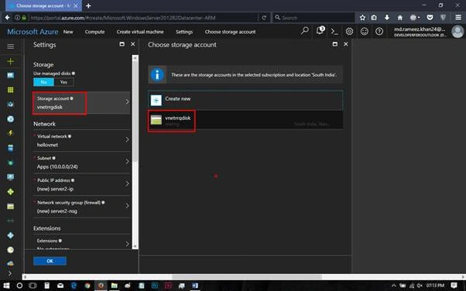The height and width of the screenshot is (291, 466).
Task: Expand Virtual network hellovnet chevron
Action: coord(127,140)
